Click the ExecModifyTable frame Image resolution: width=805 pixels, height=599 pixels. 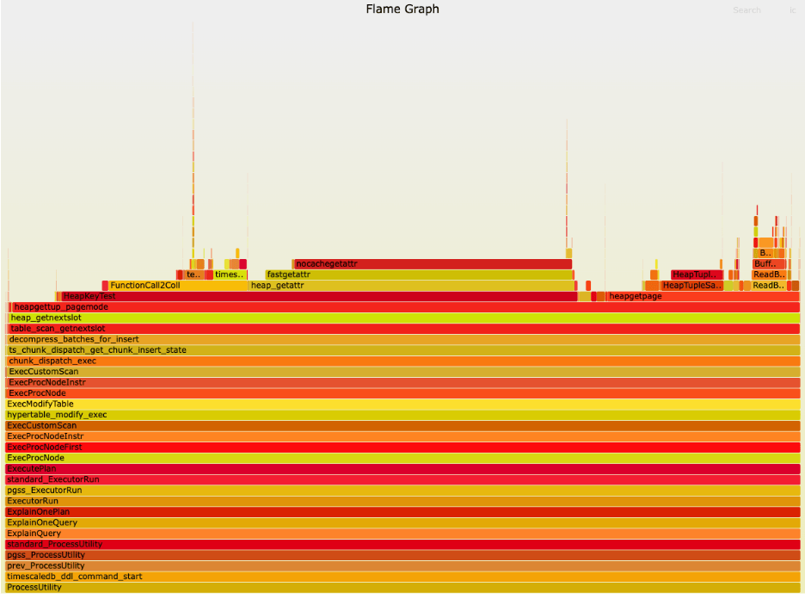402,404
